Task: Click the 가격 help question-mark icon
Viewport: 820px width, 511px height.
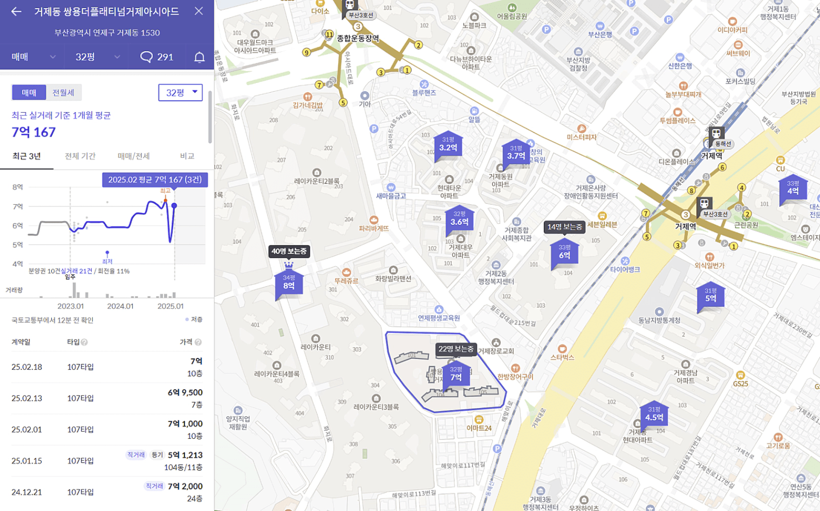Action: 198,342
